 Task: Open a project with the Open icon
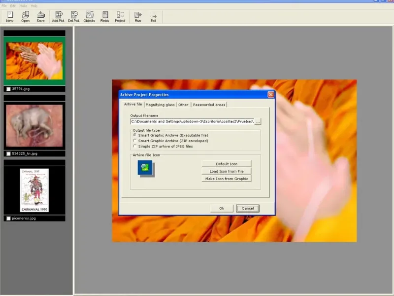pyautogui.click(x=26, y=17)
